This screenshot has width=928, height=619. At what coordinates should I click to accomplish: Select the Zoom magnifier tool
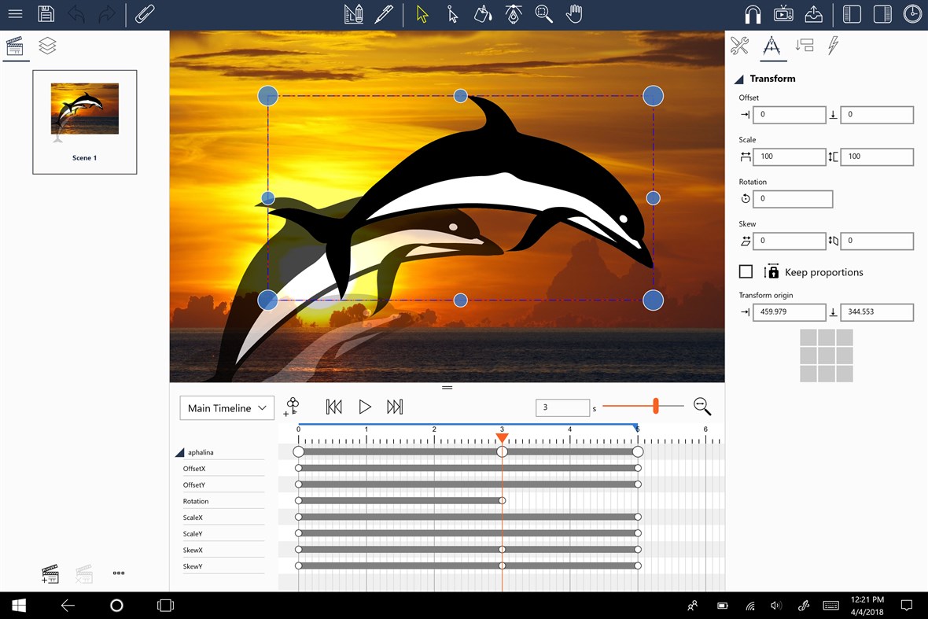click(543, 13)
